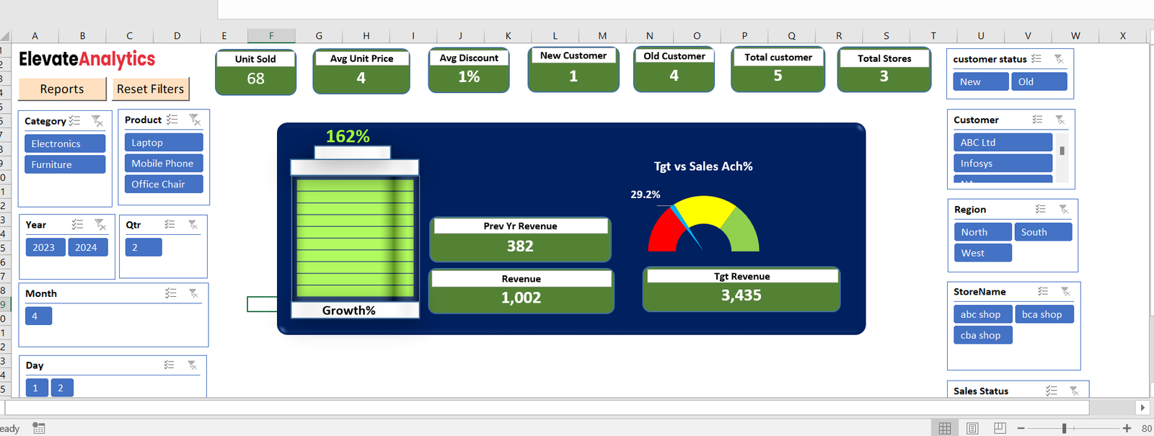Image resolution: width=1154 pixels, height=436 pixels.
Task: Select the abc shop store filter
Action: click(x=980, y=314)
